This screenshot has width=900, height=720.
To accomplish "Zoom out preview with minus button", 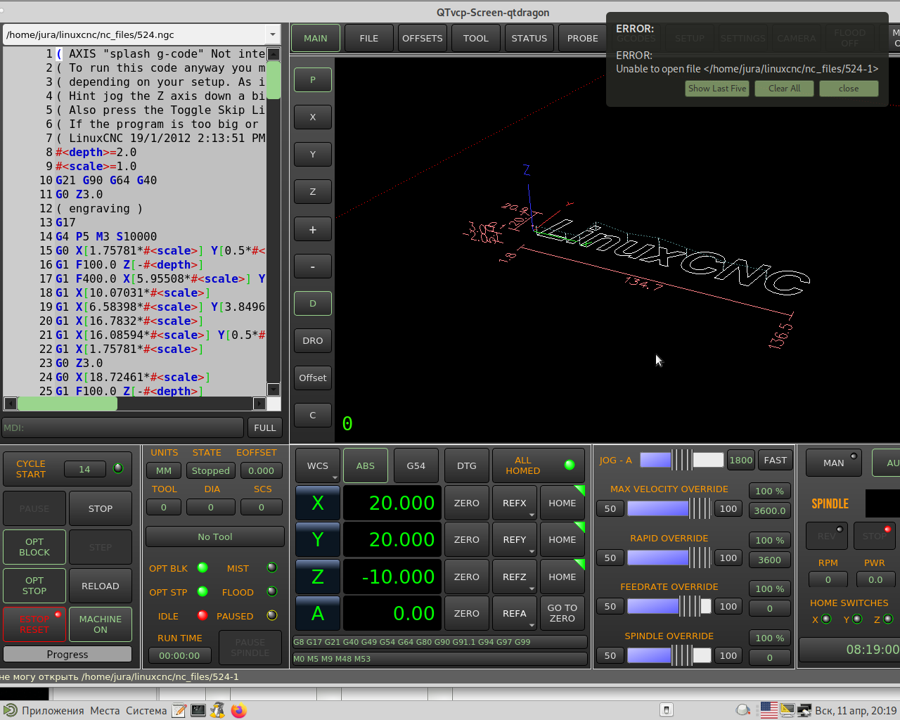I will coord(313,266).
